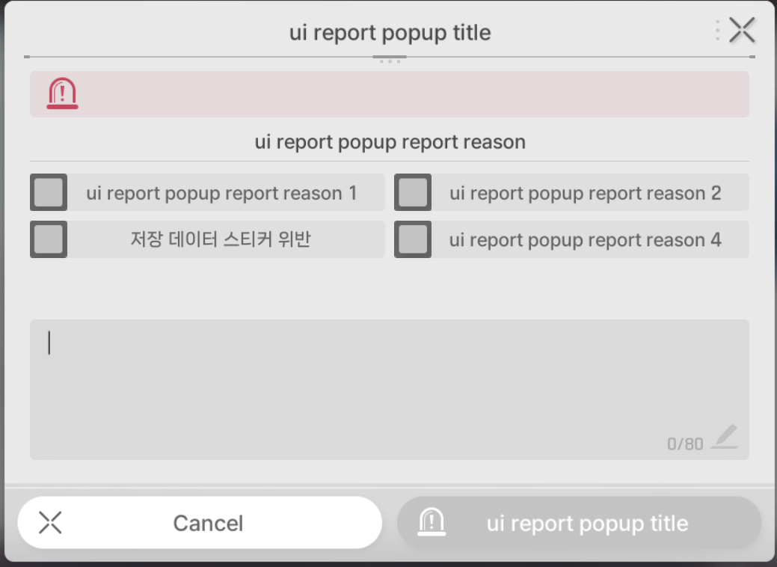Click the pink warning banner

click(x=390, y=94)
